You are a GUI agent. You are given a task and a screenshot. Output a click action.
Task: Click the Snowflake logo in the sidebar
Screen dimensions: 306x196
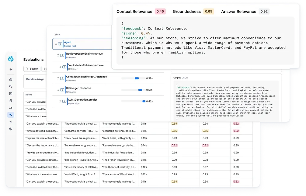click(11, 58)
